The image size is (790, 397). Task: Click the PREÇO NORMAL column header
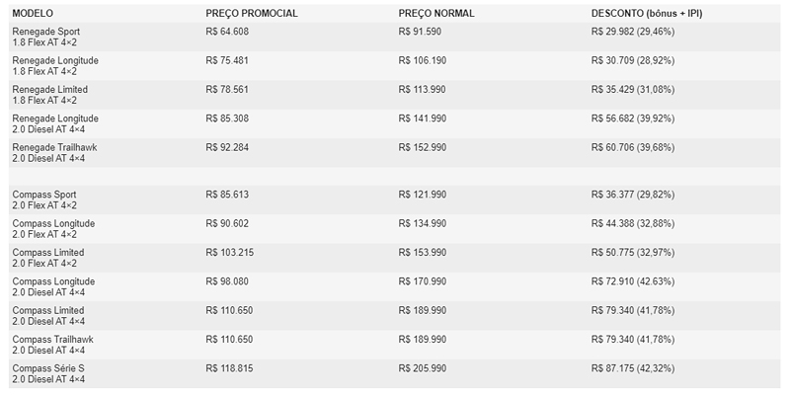436,14
